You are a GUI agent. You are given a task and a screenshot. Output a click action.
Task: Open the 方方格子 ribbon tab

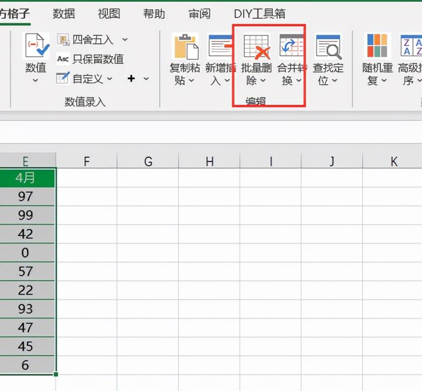point(15,13)
